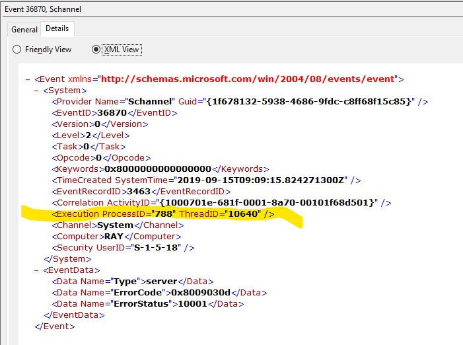The height and width of the screenshot is (345, 463).
Task: Select ErrorStatus 10001 value
Action: (192, 304)
